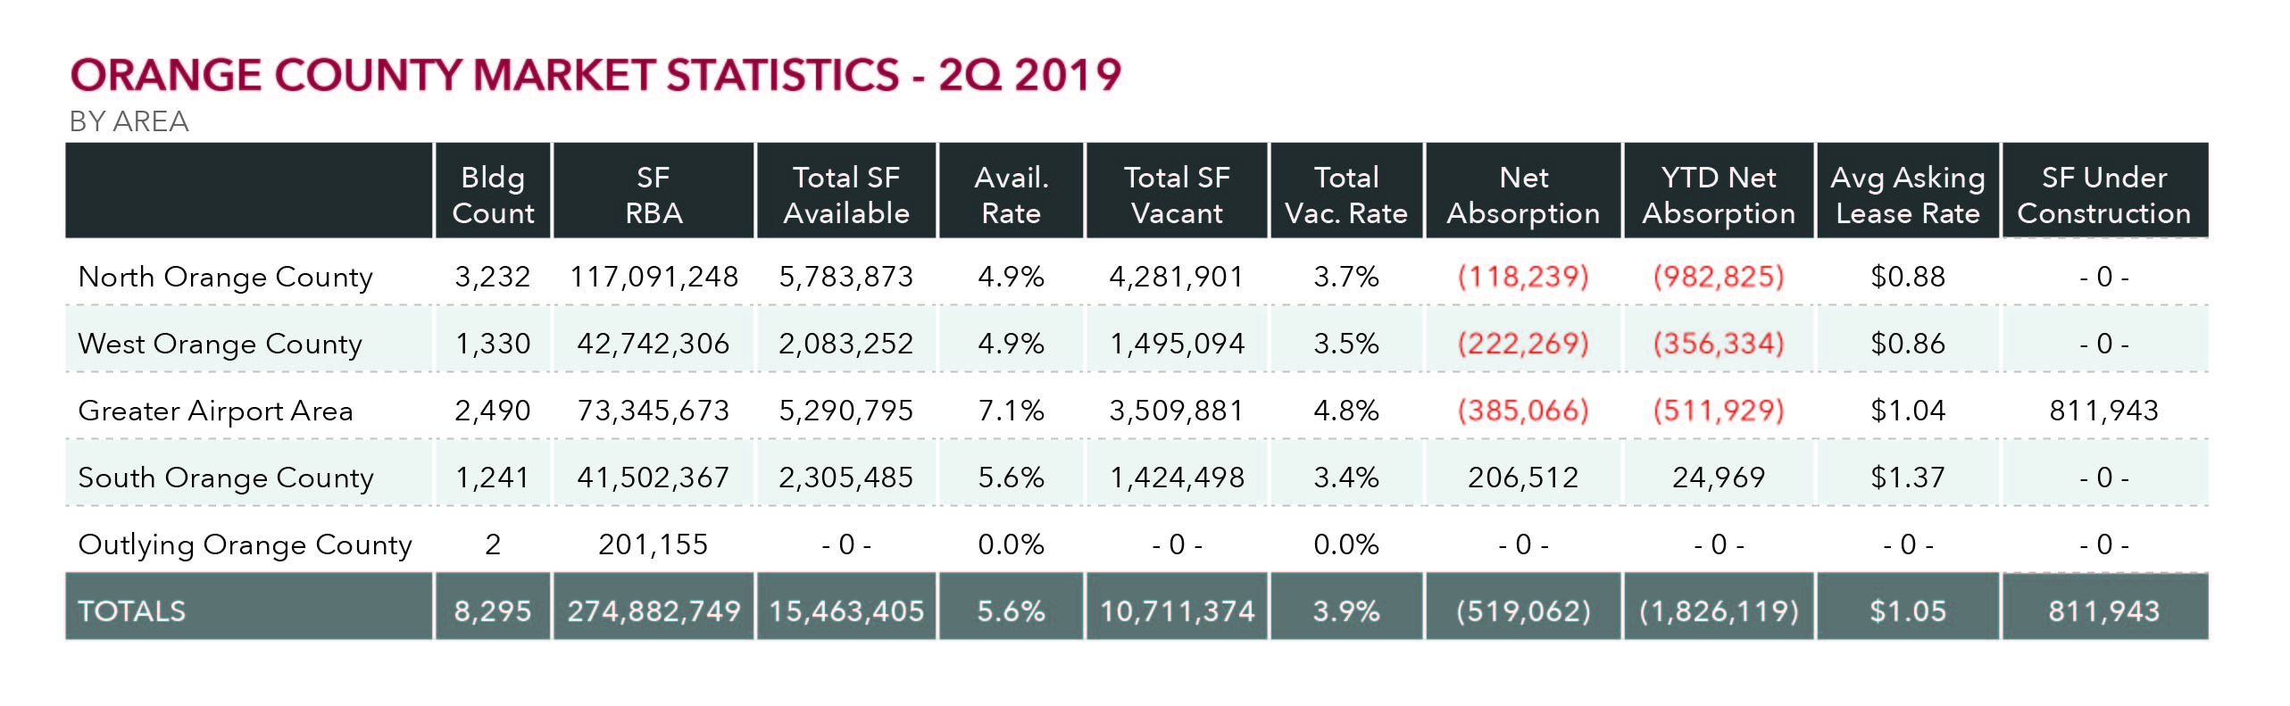
Task: Click the Avg Asking Lease Rate header
Action: click(x=1908, y=195)
